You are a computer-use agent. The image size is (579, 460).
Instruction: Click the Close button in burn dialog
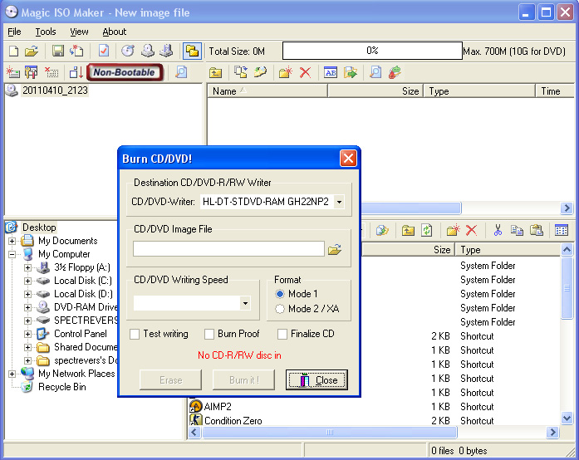pyautogui.click(x=316, y=380)
